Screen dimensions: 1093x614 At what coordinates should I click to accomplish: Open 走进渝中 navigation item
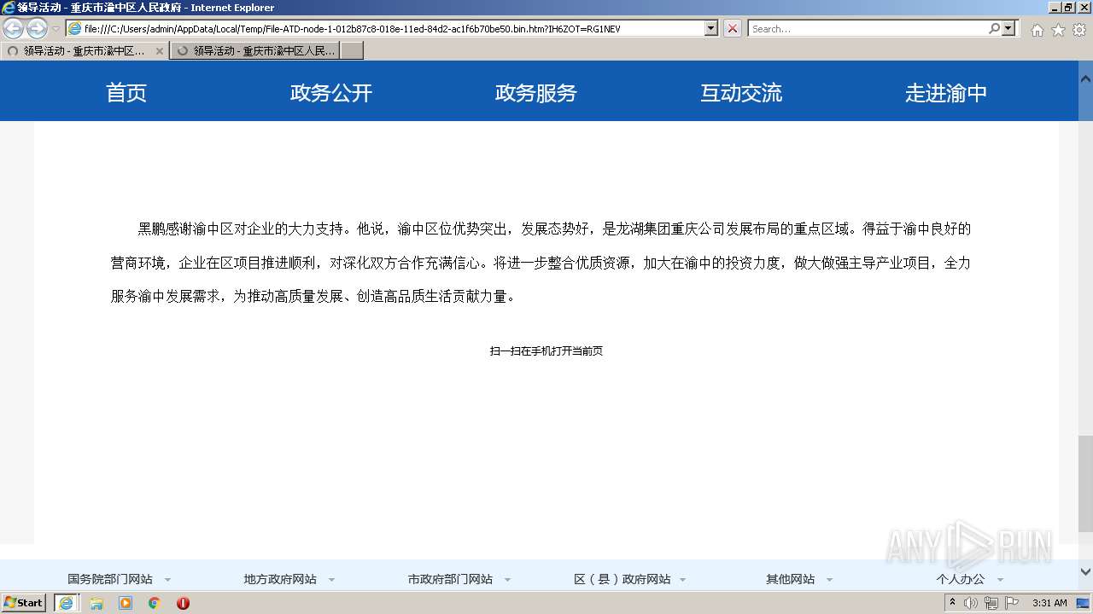946,93
